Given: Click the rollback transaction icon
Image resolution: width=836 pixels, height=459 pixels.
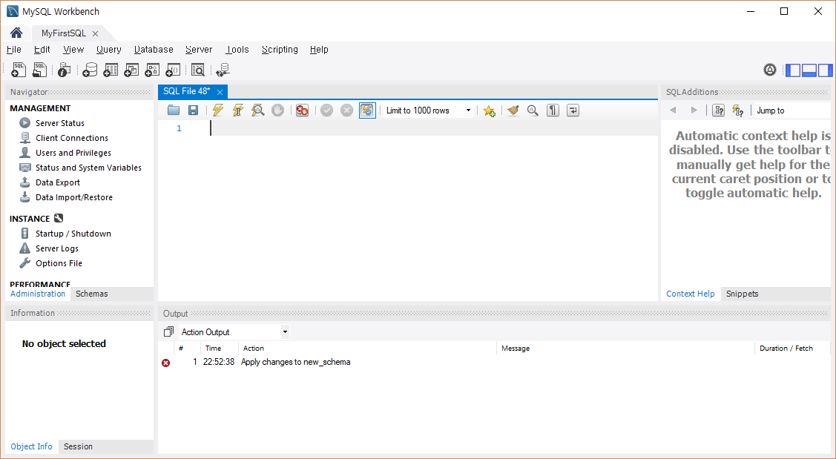Looking at the screenshot, I should point(346,110).
